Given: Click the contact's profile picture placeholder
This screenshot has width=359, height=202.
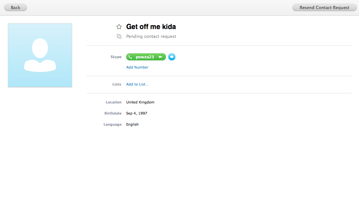Looking at the screenshot, I should click(x=40, y=55).
